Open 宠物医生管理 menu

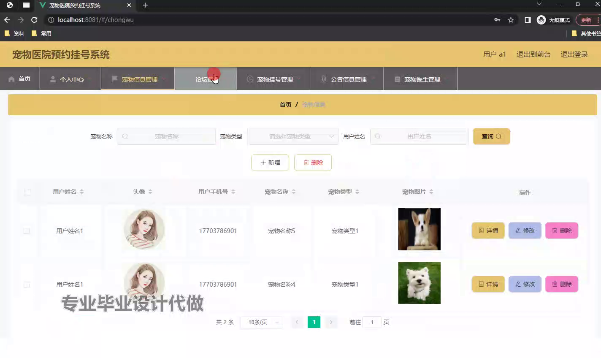click(420, 79)
